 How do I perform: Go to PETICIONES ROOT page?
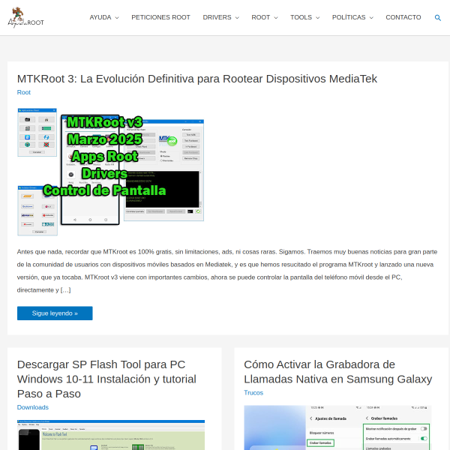(x=160, y=17)
